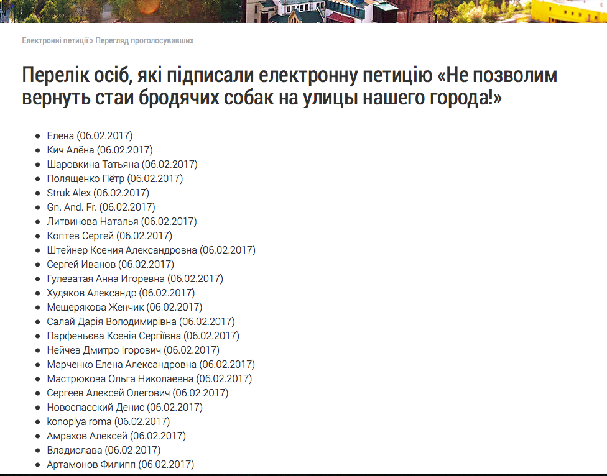Click the Полященко Пётр entry
This screenshot has width=607, height=476.
click(x=114, y=178)
